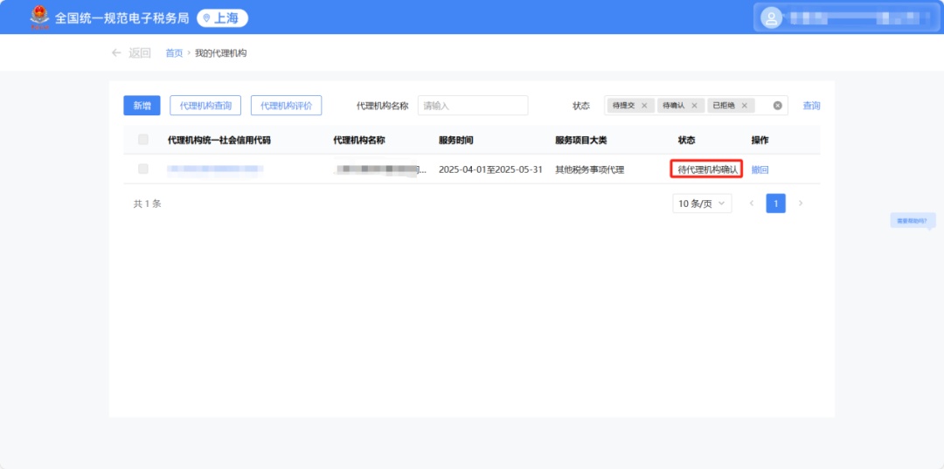Toggle the select-all checkbox in table header
944x469 pixels.
click(x=143, y=140)
